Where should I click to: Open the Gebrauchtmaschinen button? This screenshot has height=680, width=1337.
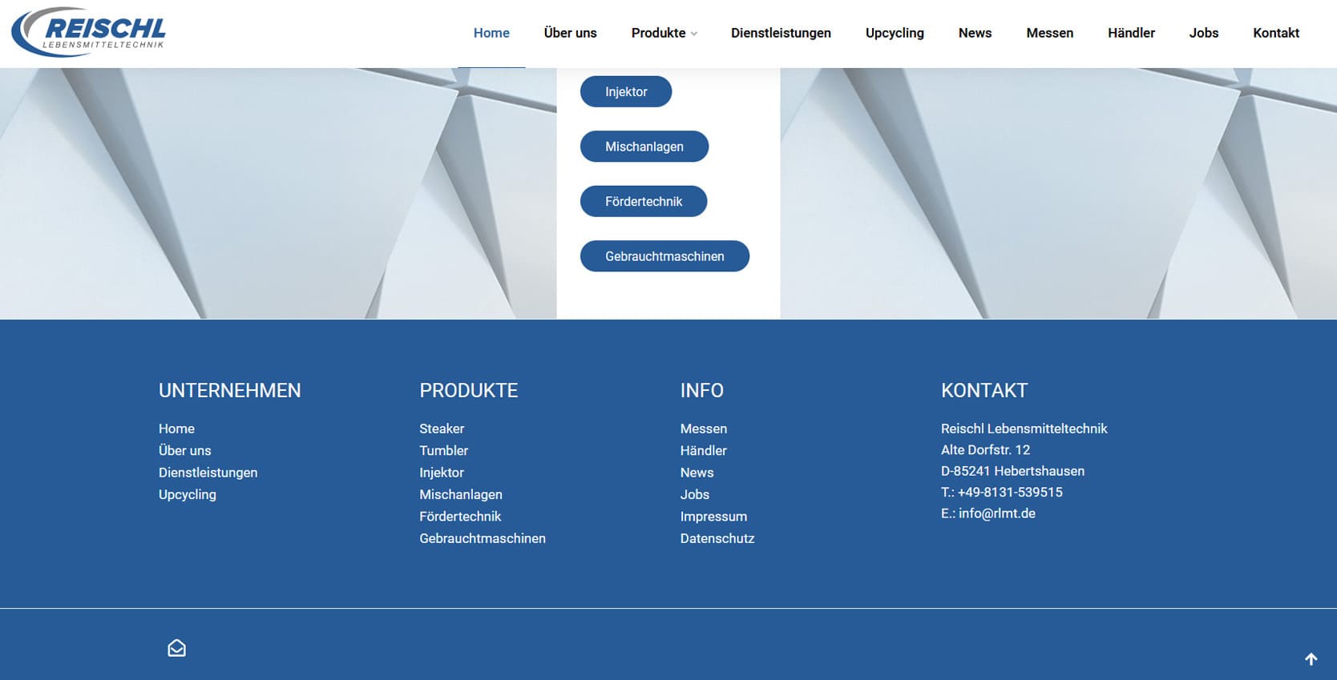pos(664,256)
